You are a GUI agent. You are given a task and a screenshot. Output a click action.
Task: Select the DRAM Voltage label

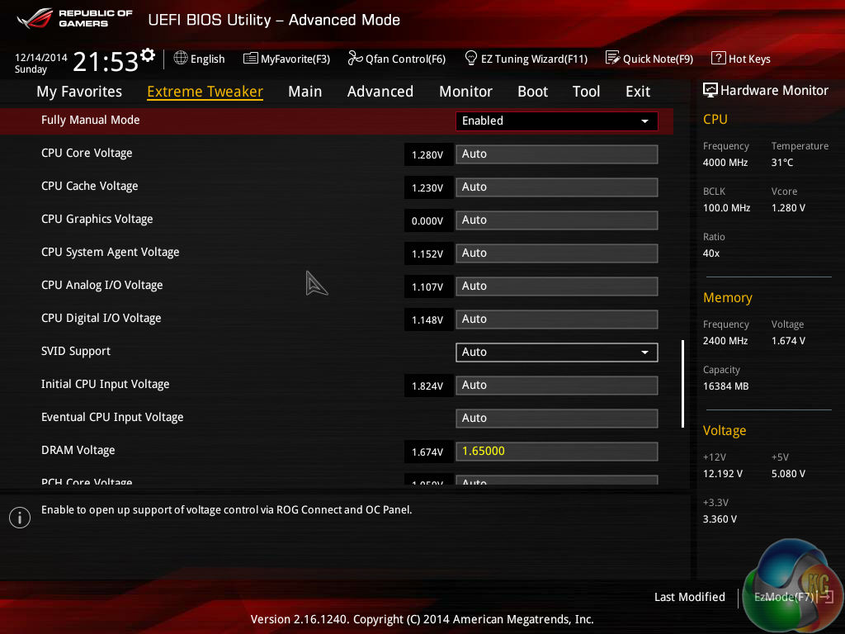(78, 450)
